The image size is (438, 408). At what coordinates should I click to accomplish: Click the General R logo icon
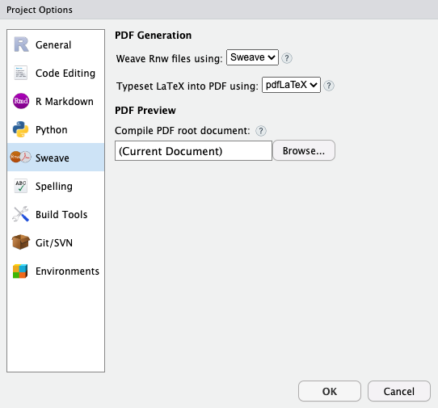click(x=21, y=44)
